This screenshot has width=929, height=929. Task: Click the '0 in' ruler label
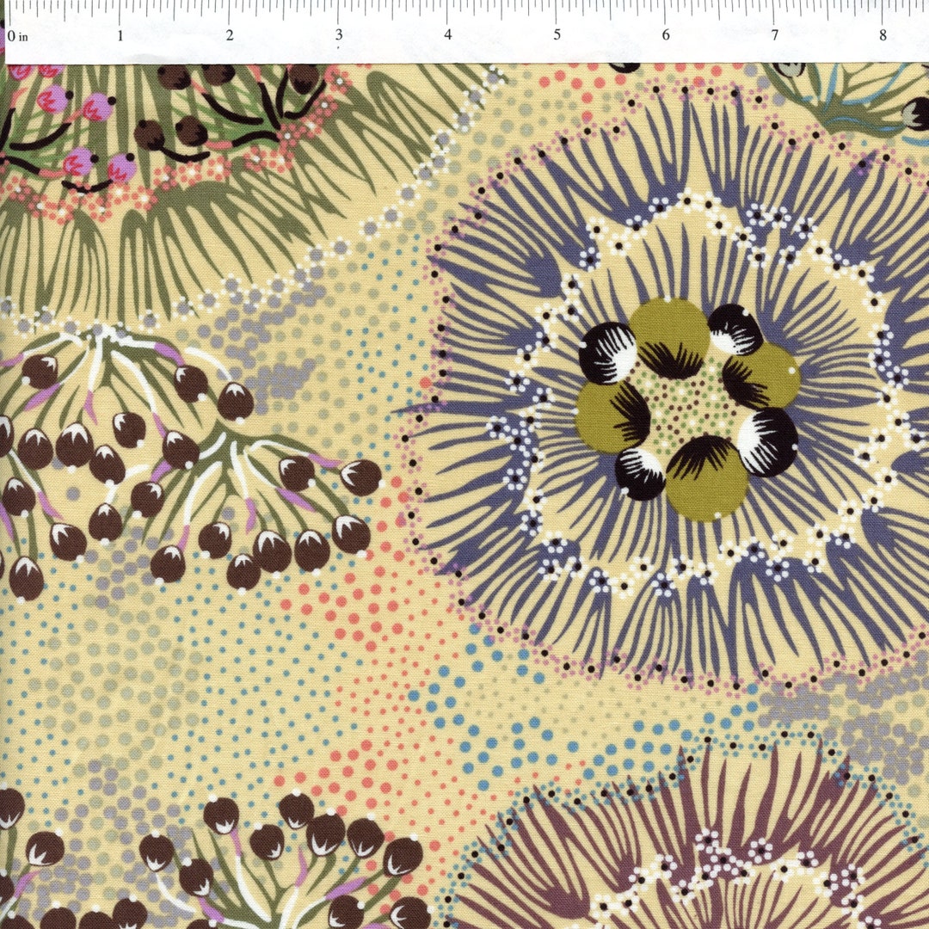[18, 36]
